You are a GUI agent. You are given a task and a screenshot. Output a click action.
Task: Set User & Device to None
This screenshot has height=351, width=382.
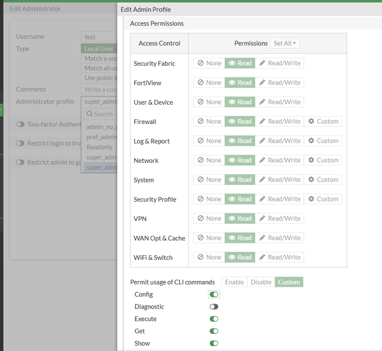(209, 102)
